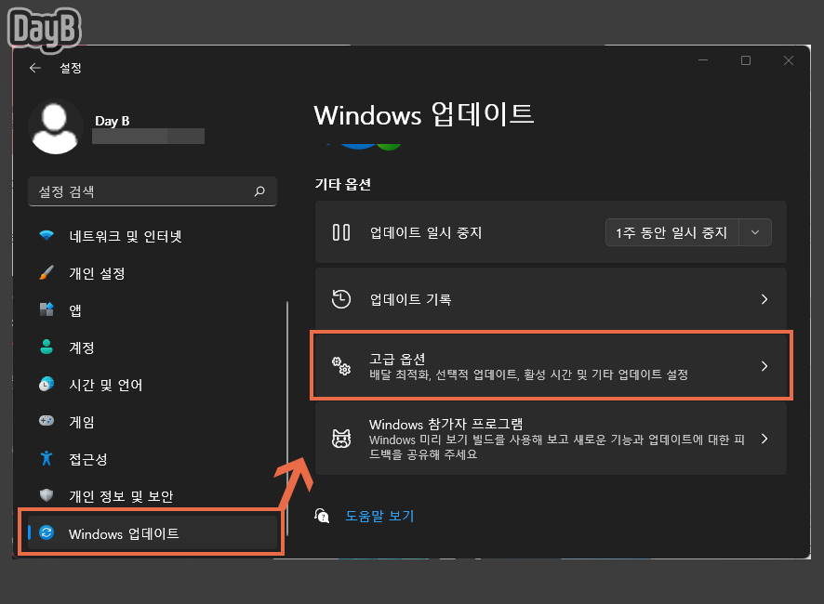
Task: Click the Windows 업데이트 sync icon
Action: 47,532
